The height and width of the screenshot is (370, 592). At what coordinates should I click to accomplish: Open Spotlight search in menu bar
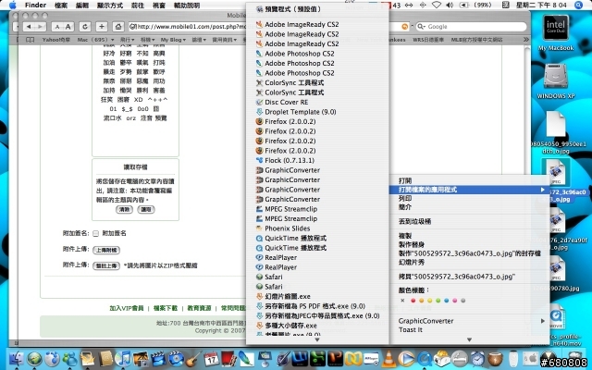point(578,5)
